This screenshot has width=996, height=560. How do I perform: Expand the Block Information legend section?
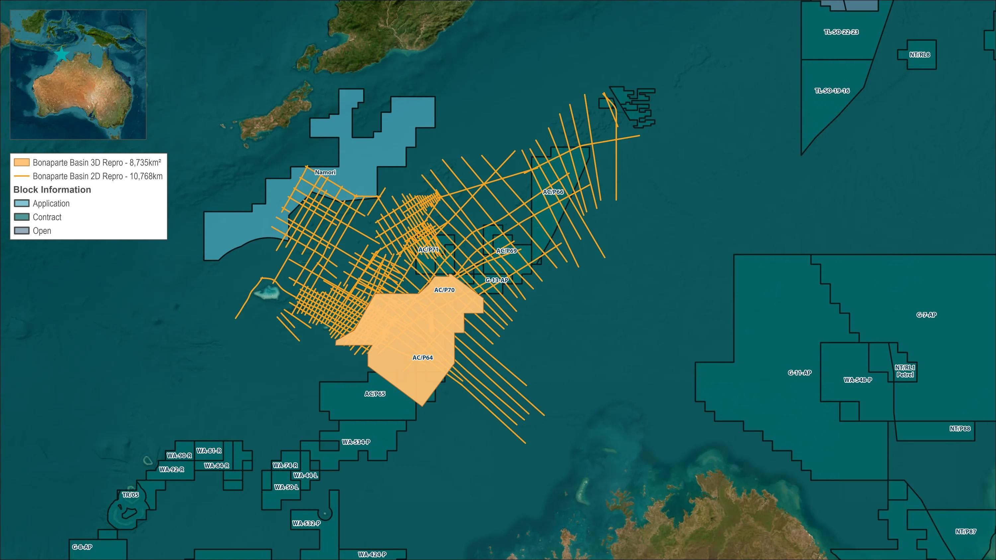click(52, 190)
